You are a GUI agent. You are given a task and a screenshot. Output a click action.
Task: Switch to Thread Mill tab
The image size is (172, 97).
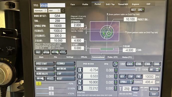pyautogui.click(x=123, y=4)
